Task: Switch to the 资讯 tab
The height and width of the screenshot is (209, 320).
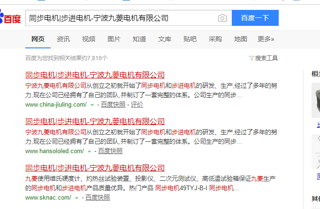Action: [x=63, y=39]
